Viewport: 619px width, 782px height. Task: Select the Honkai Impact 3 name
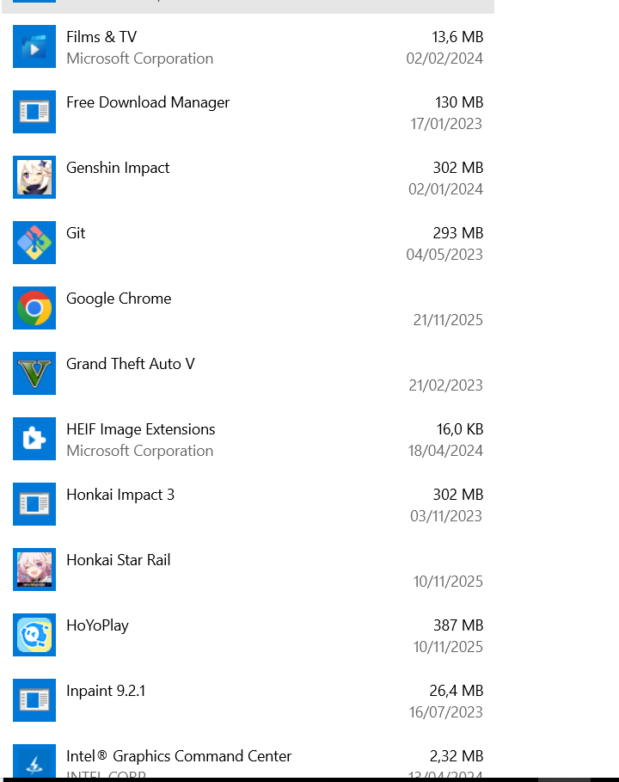(x=120, y=495)
